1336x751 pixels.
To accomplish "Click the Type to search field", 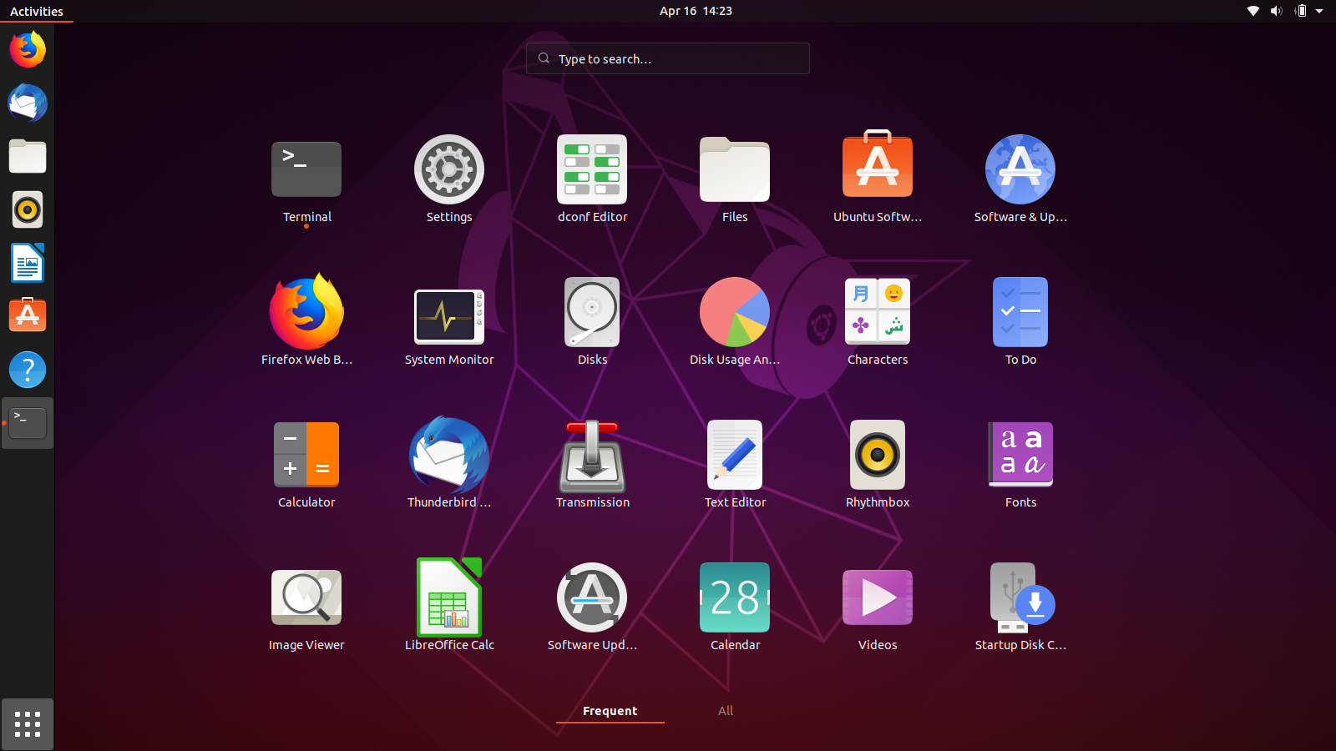I will pyautogui.click(x=667, y=58).
